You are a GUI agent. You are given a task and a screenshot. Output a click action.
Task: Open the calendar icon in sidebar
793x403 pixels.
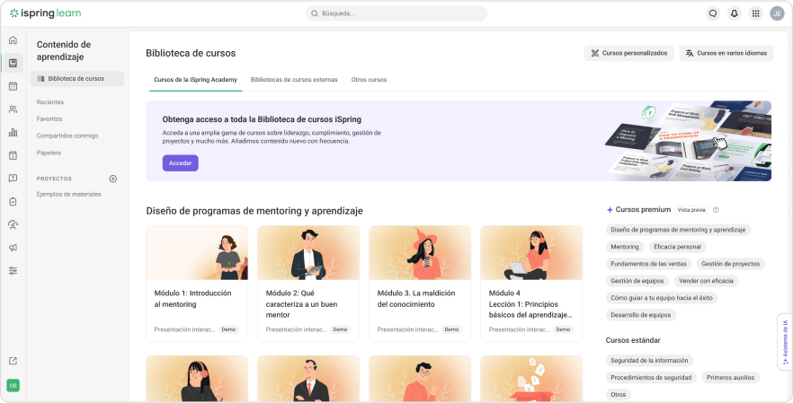[x=13, y=86]
